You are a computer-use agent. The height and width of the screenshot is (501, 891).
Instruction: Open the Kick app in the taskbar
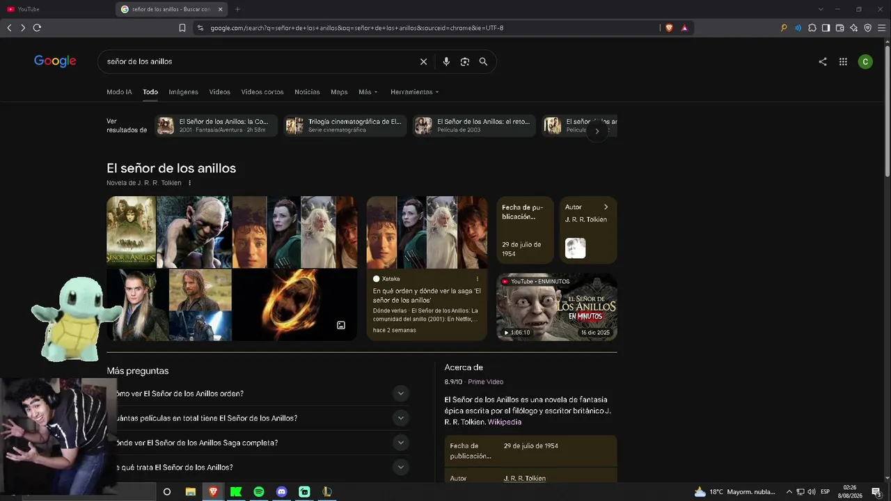236,492
